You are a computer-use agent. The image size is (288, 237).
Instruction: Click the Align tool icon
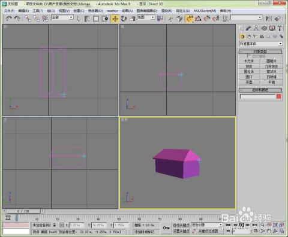point(278,19)
